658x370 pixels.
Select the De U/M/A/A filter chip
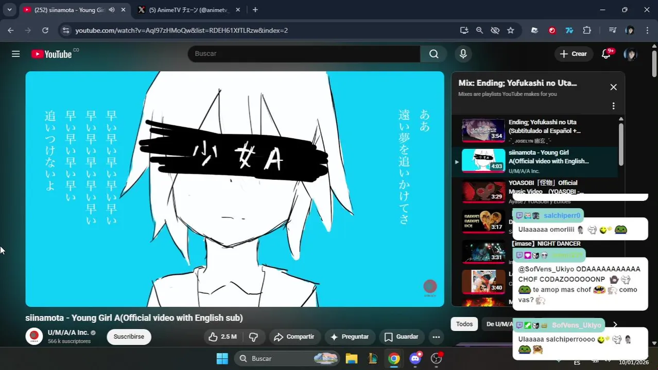coord(498,324)
